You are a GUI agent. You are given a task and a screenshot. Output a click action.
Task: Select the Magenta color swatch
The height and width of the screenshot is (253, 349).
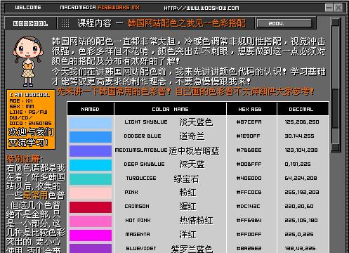pos(91,235)
